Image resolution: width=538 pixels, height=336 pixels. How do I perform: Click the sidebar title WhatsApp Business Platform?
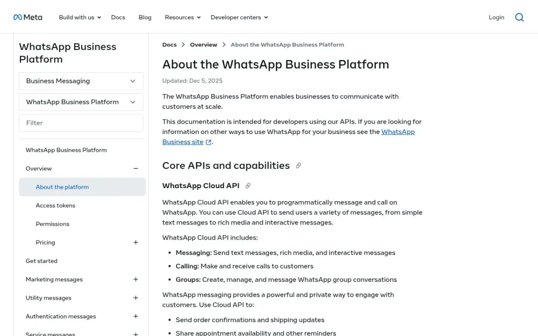68,53
